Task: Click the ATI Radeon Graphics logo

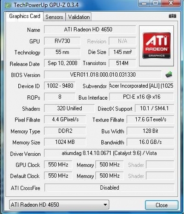Action: click(156, 46)
